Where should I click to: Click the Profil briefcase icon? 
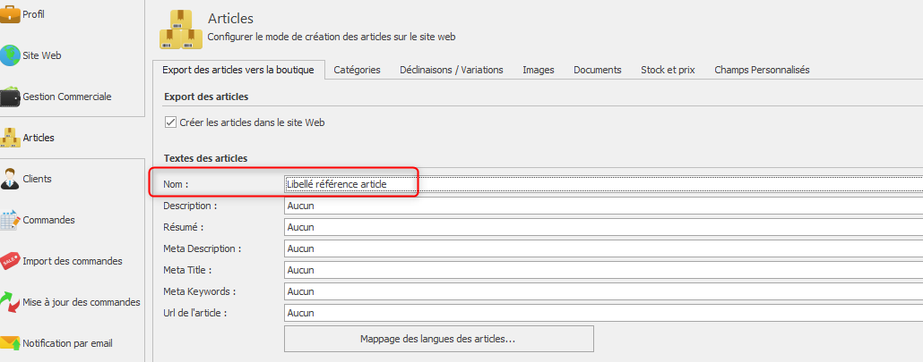pos(11,13)
